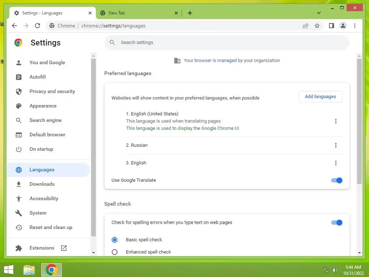
Task: Follow the 'browser is managed' link
Action: [215, 61]
